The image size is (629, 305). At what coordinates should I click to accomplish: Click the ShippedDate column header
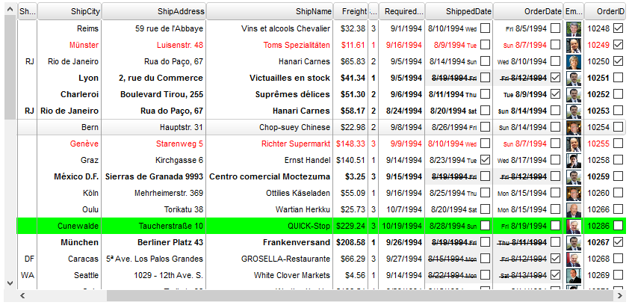click(459, 11)
